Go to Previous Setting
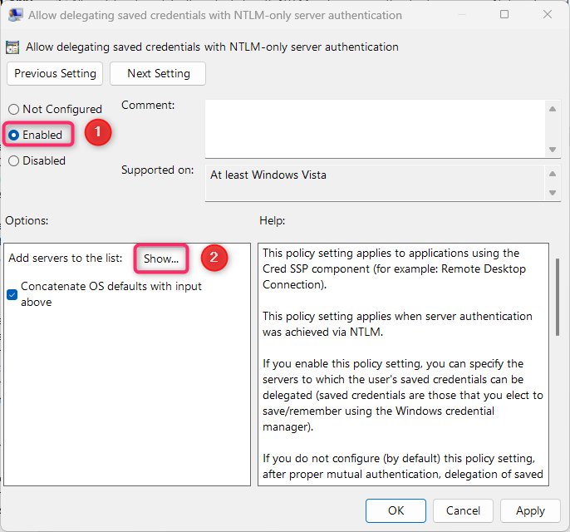Image resolution: width=570 pixels, height=532 pixels. (55, 73)
